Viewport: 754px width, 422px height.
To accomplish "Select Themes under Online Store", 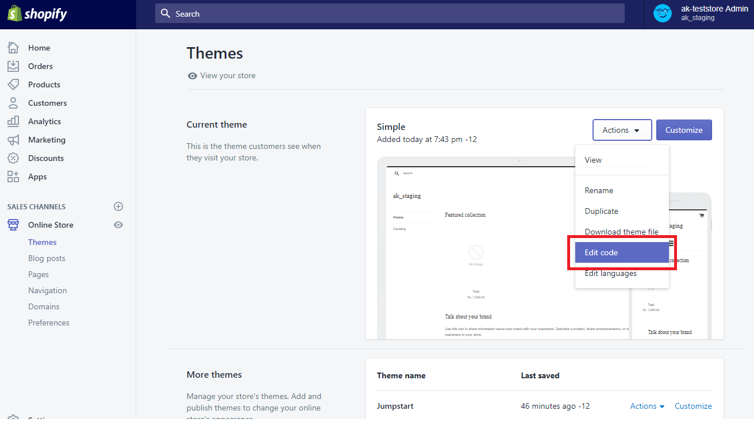I will 43,242.
